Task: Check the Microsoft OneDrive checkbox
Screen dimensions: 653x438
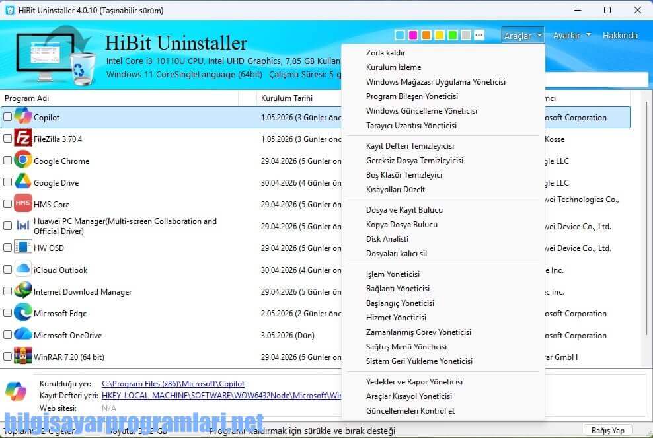Action: (x=7, y=335)
